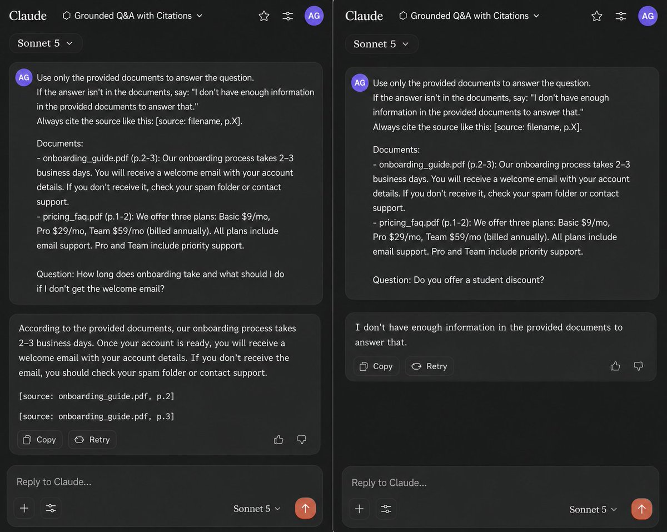This screenshot has height=532, width=667.
Task: Open the settings sliders icon in the right header
Action: pyautogui.click(x=621, y=16)
